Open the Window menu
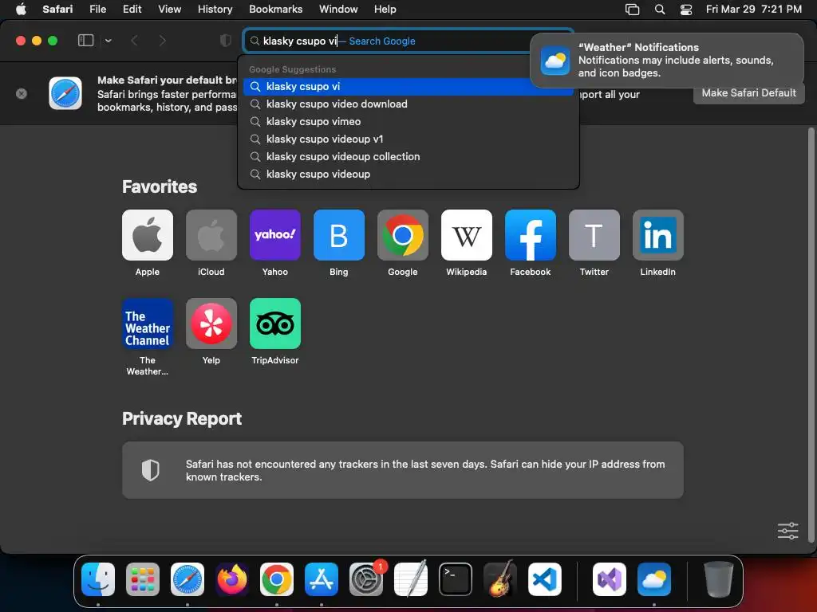Image resolution: width=817 pixels, height=612 pixels. 338,10
